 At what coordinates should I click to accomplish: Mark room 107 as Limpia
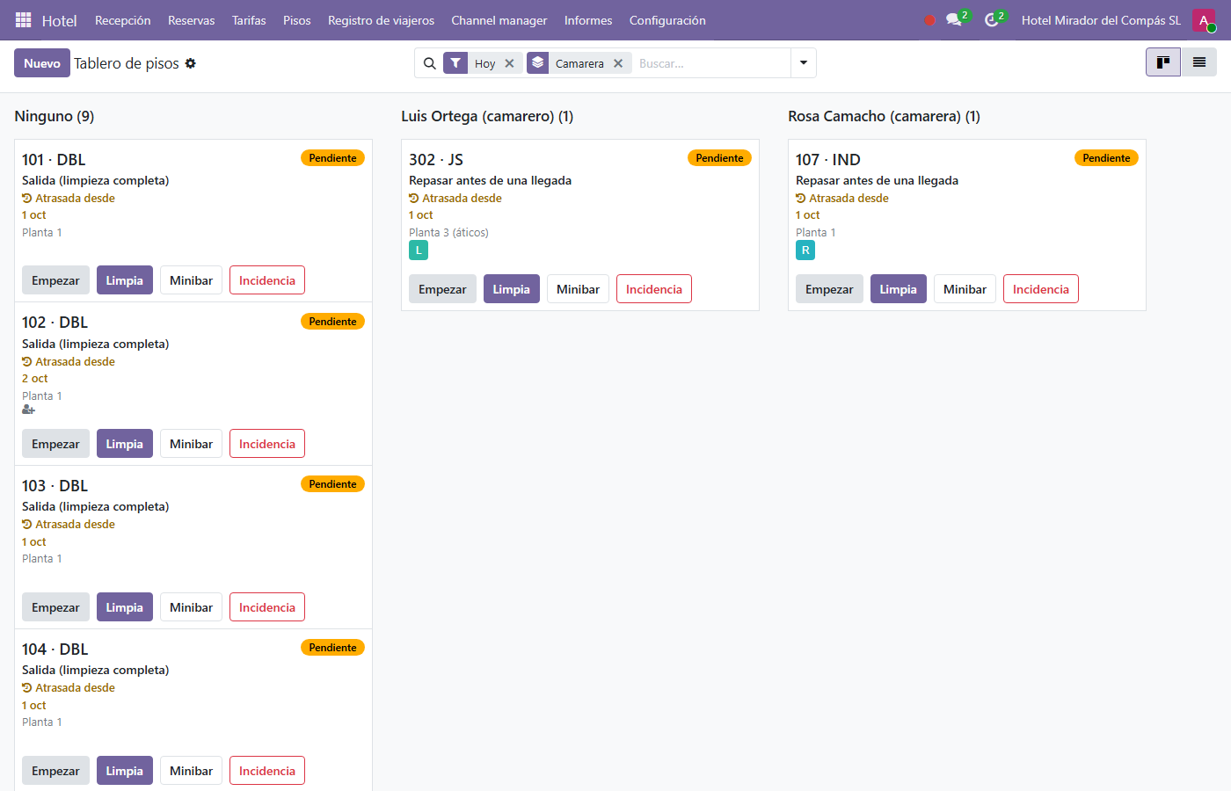[899, 289]
